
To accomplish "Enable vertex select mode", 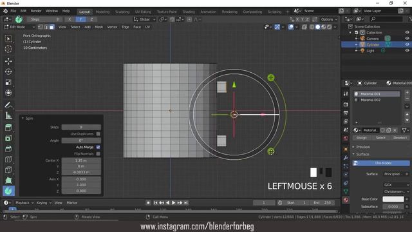I will (x=40, y=27).
